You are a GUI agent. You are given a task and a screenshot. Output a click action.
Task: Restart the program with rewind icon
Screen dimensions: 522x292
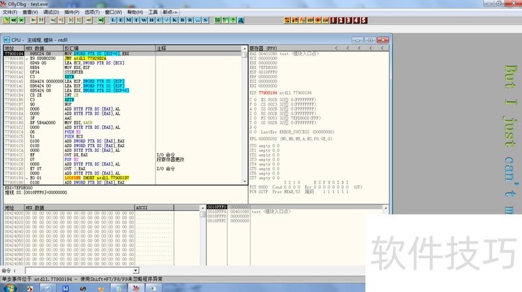[x=14, y=20]
